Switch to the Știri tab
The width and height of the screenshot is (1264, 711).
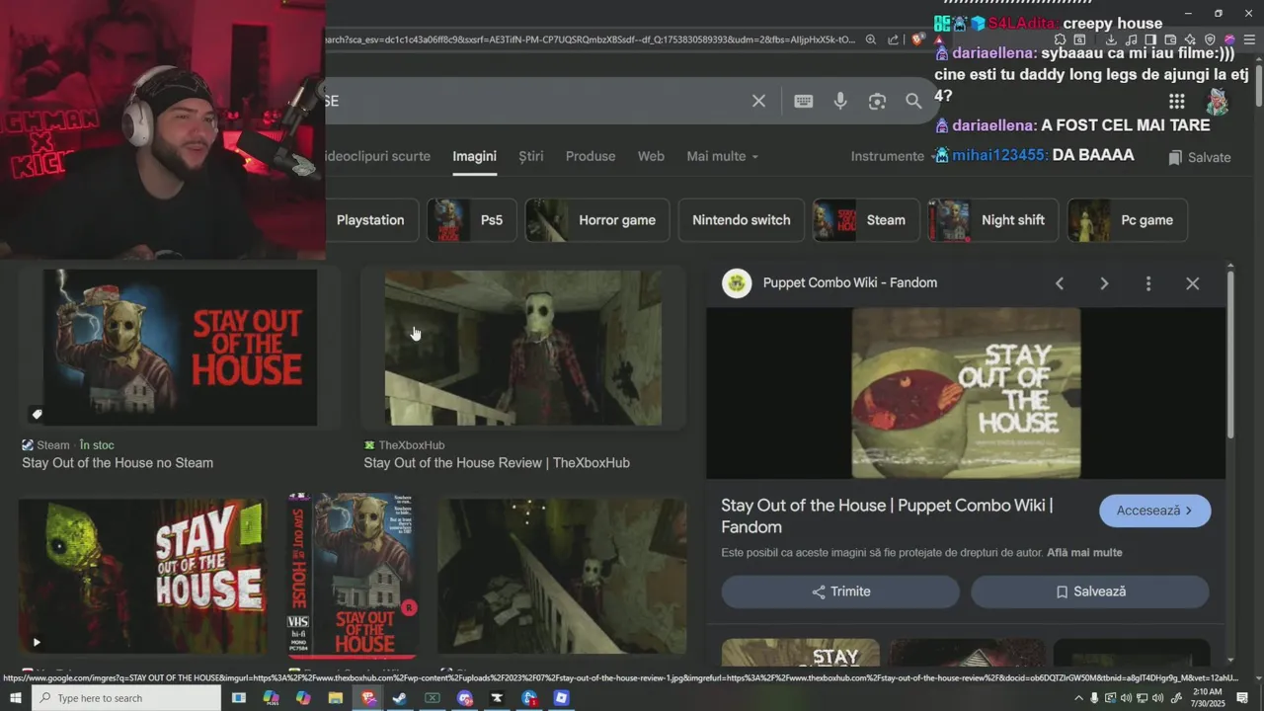(531, 156)
